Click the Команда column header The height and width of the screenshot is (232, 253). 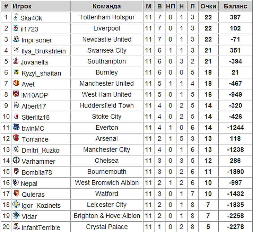[107, 6]
